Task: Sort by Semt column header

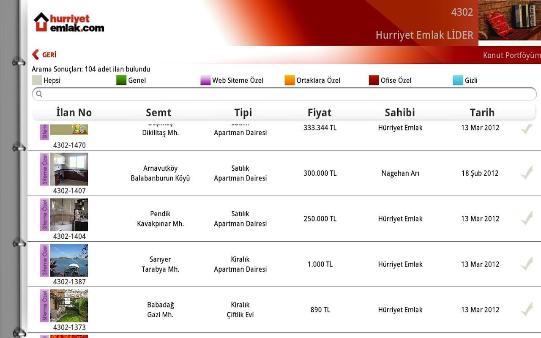Action: point(158,112)
